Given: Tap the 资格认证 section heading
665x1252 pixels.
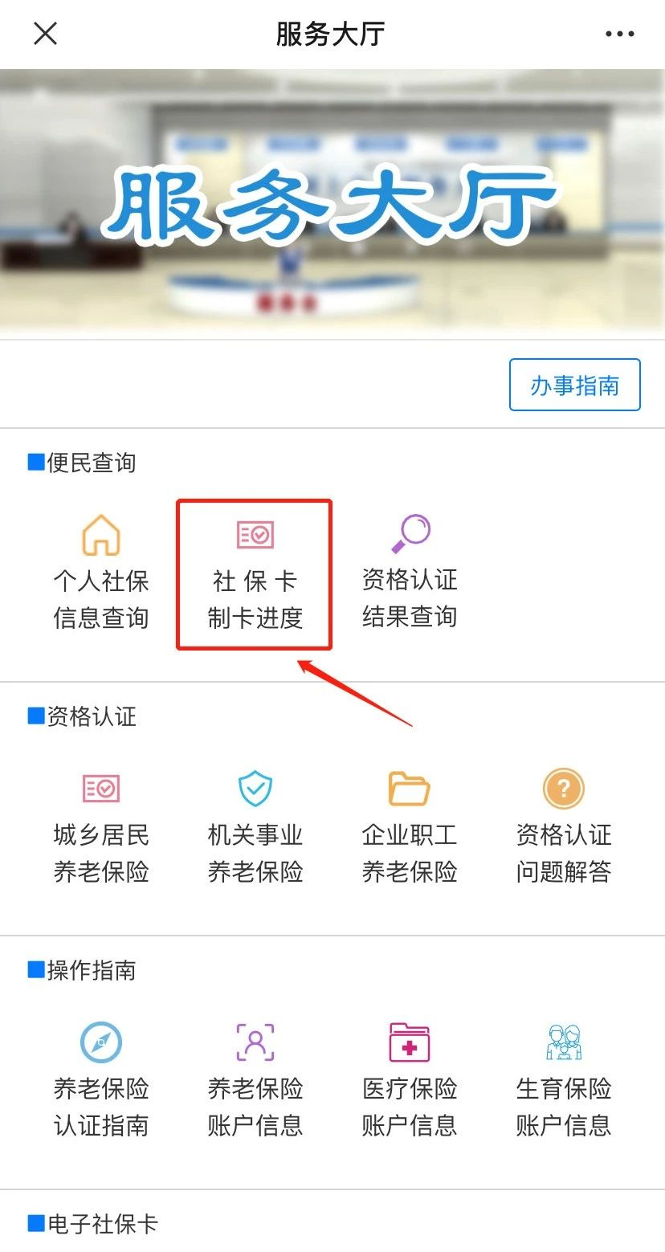Looking at the screenshot, I should click(82, 716).
